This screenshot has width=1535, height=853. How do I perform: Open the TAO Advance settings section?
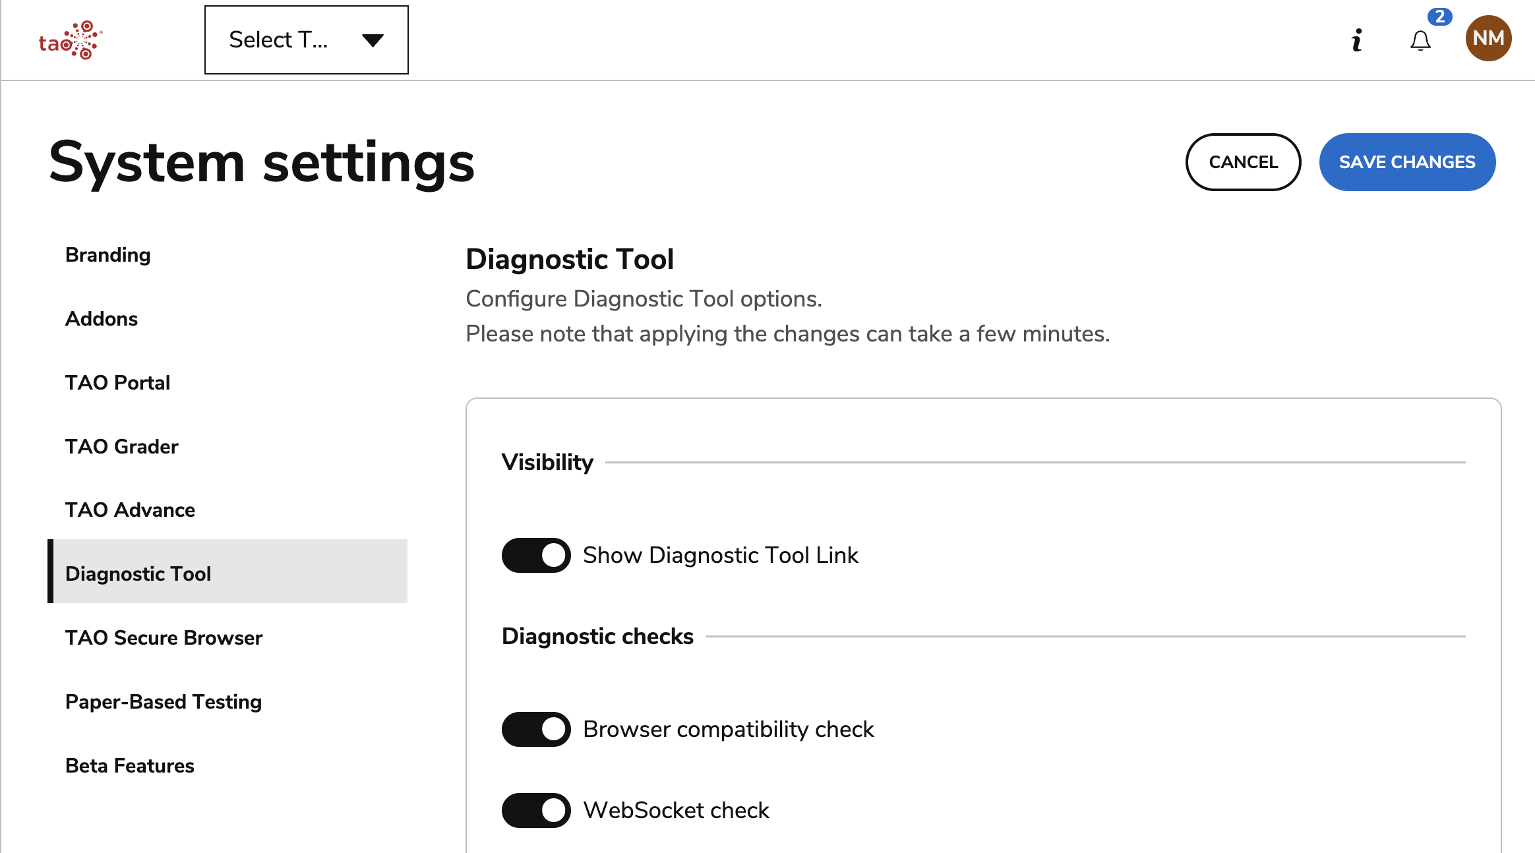pyautogui.click(x=227, y=510)
